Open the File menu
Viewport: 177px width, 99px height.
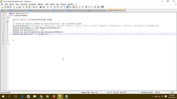tap(2, 4)
